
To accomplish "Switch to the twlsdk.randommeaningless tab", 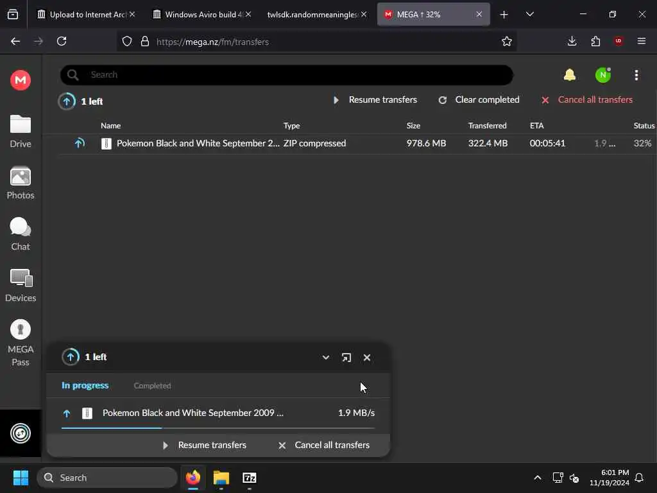I will click(x=317, y=15).
